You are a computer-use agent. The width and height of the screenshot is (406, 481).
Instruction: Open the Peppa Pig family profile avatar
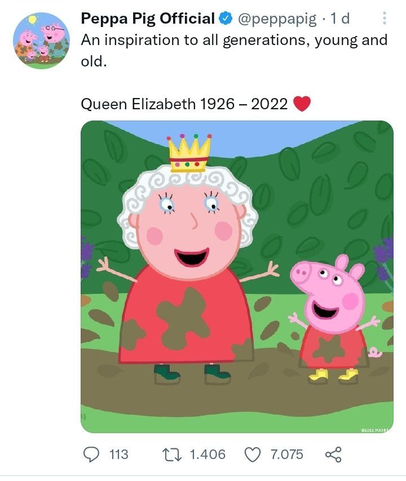pyautogui.click(x=41, y=41)
